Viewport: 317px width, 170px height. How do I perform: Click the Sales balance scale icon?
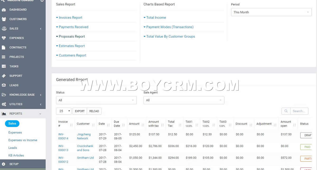coord(4,29)
